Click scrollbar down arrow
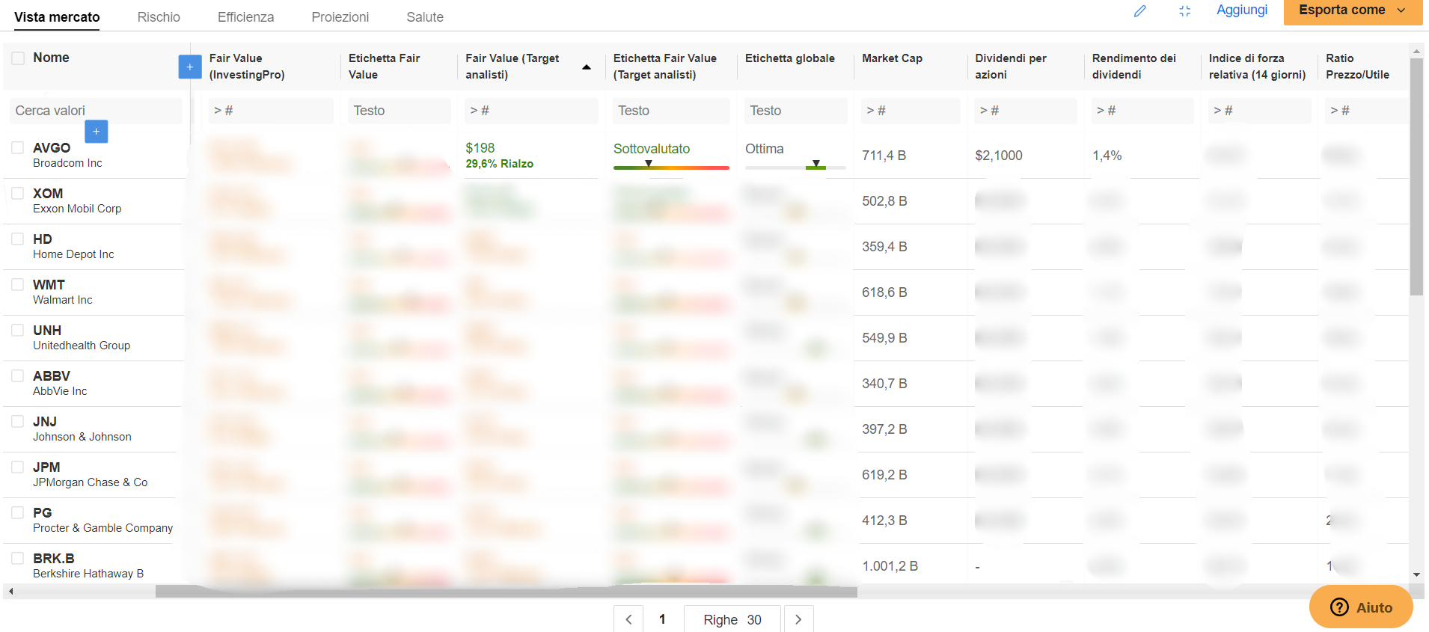1429x632 pixels. (x=1416, y=575)
